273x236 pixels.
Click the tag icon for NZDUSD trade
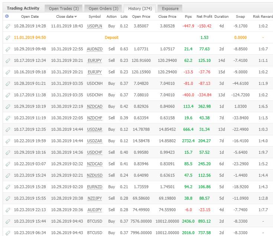pyautogui.click(x=8, y=176)
